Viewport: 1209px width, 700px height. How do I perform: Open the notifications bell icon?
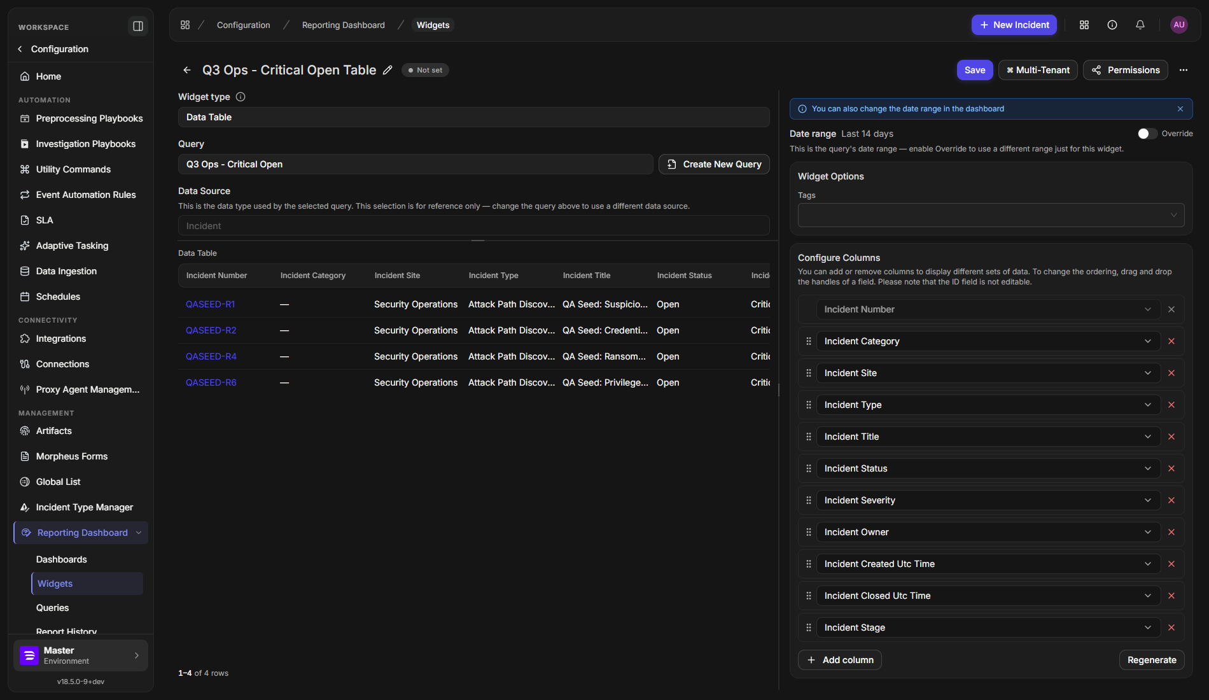1140,25
